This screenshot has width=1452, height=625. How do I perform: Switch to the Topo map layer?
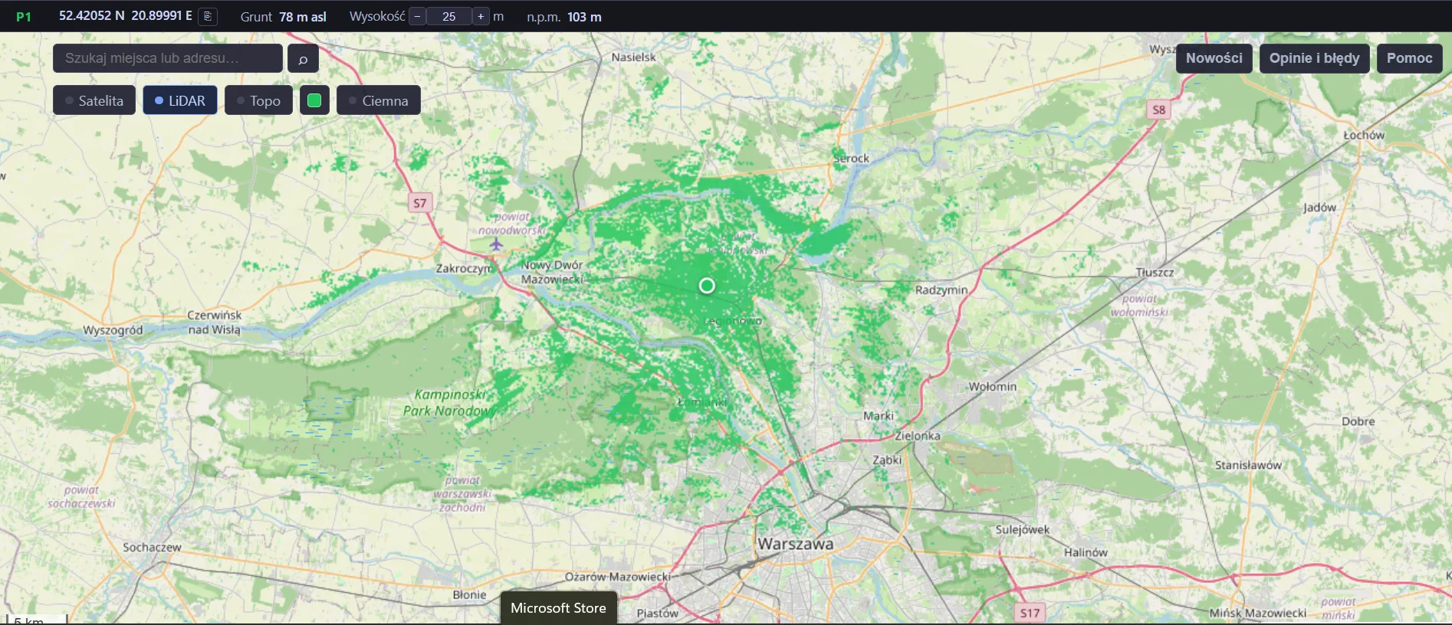tap(258, 100)
